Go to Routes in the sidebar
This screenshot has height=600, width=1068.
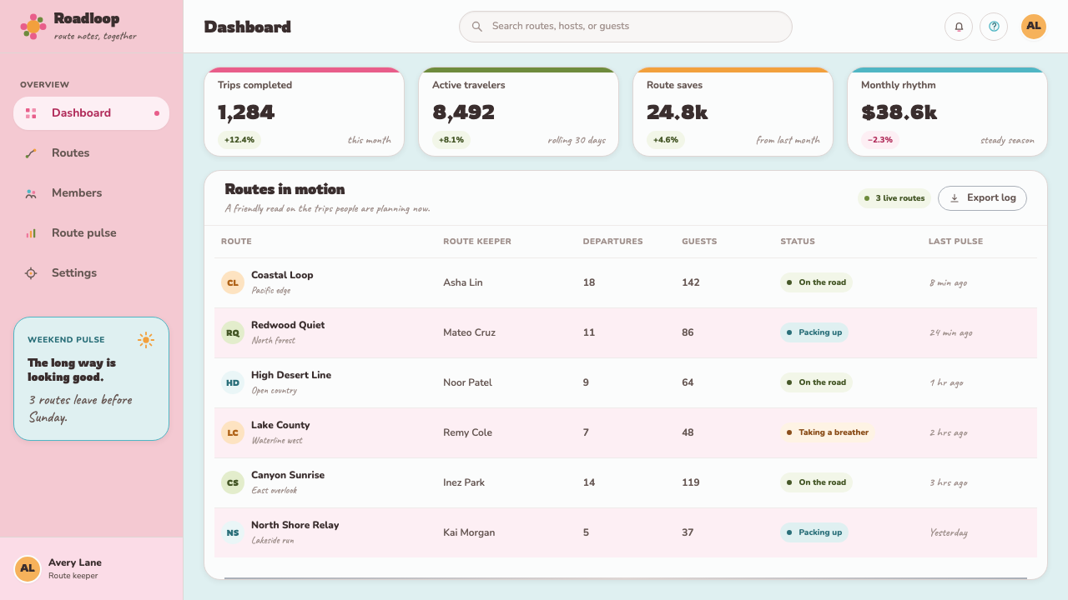91,153
